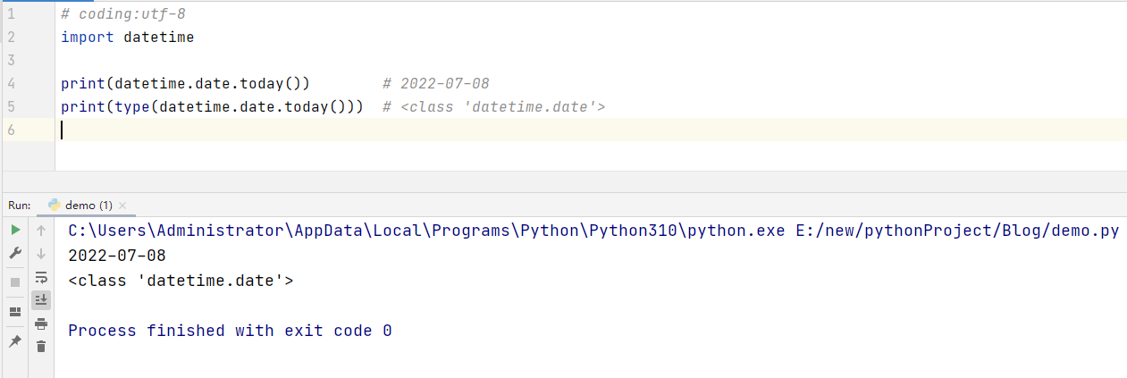The height and width of the screenshot is (378, 1127).
Task: Click the Down the stack trace arrow
Action: (x=41, y=254)
